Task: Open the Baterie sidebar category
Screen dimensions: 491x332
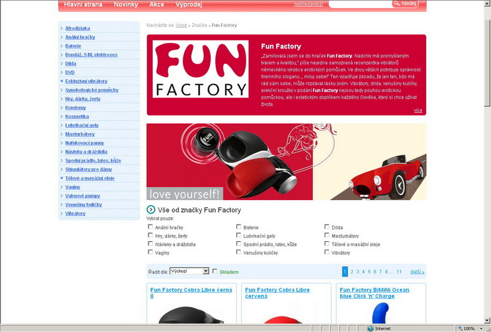Action: [x=73, y=46]
